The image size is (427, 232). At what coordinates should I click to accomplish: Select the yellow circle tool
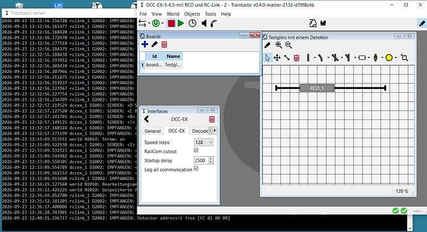click(x=389, y=58)
